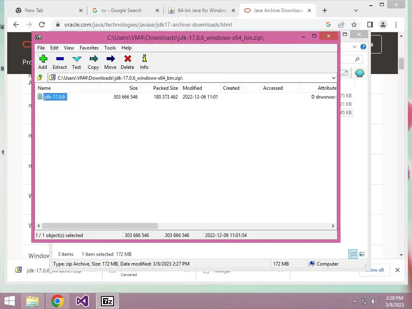This screenshot has width=412, height=309.
Task: Show hidden tray icons arrow
Action: [355, 301]
